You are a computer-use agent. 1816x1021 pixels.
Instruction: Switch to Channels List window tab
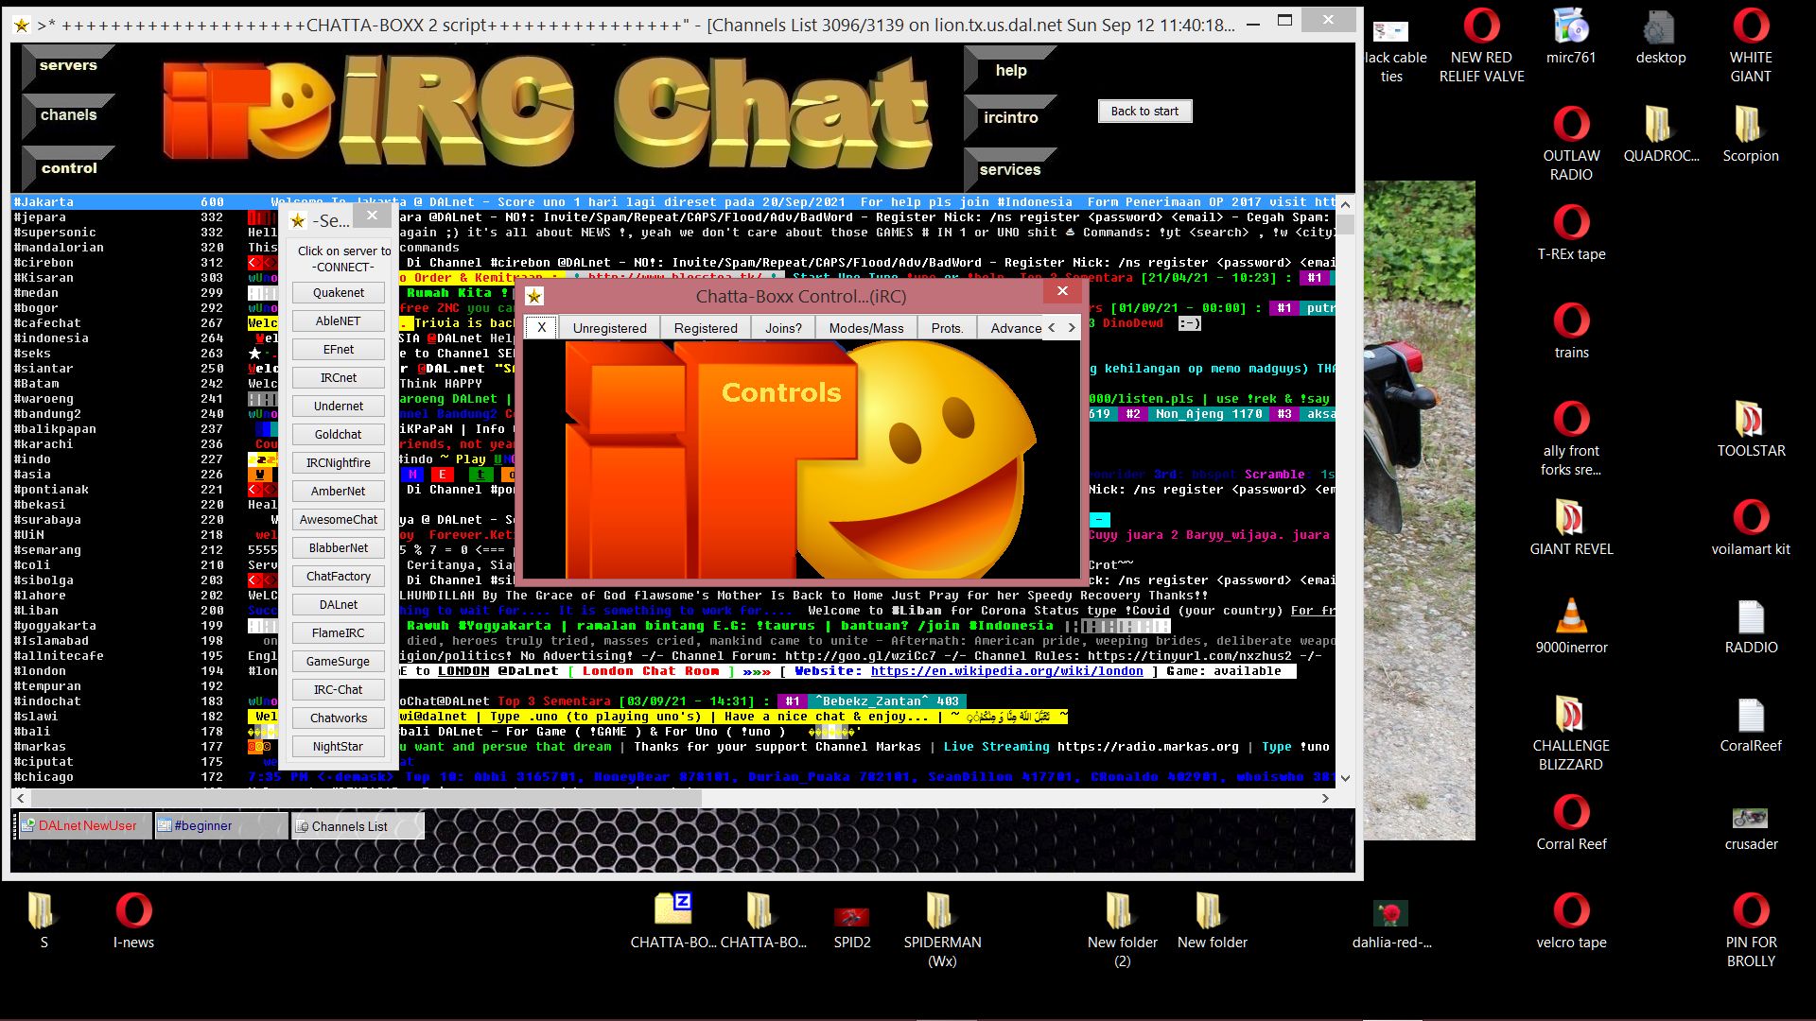(x=357, y=826)
